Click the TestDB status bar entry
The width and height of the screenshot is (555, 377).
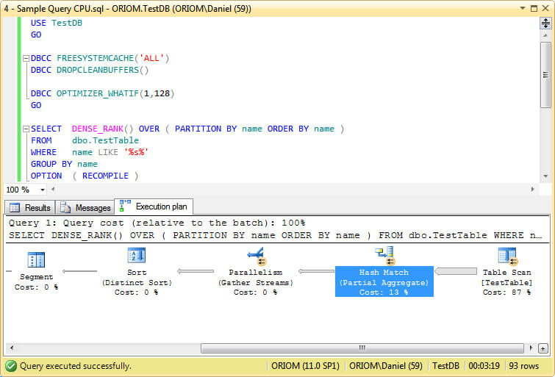(445, 366)
